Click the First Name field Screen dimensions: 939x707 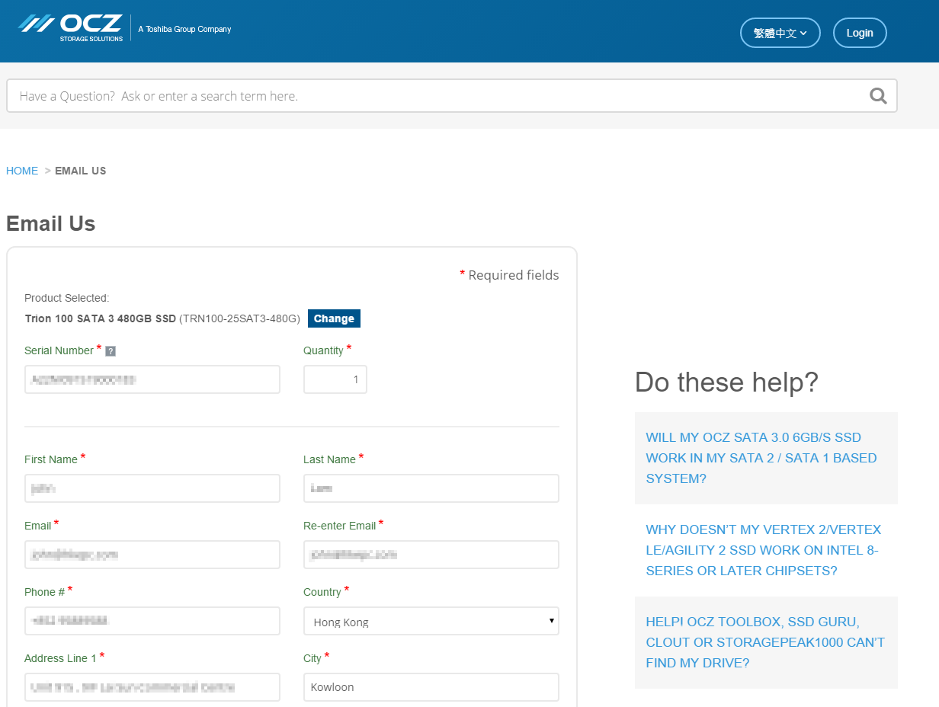click(x=152, y=488)
